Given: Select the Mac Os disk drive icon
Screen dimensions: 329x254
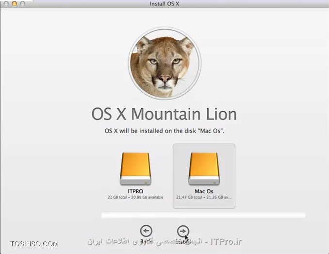Looking at the screenshot, I should pyautogui.click(x=204, y=169).
